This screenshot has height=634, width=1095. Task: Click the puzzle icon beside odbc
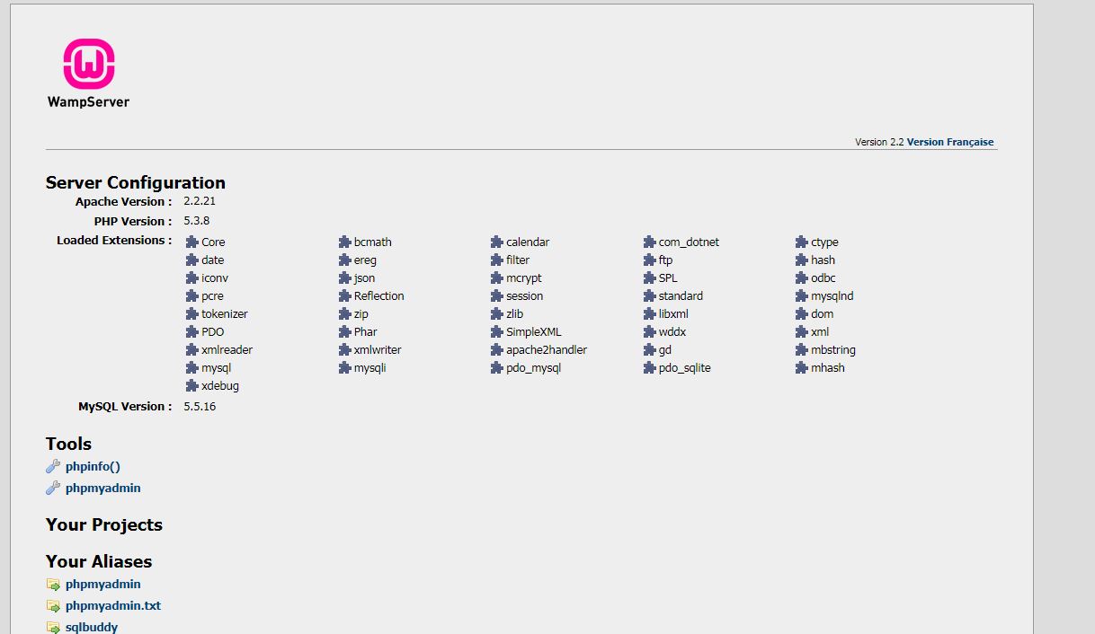(x=802, y=278)
